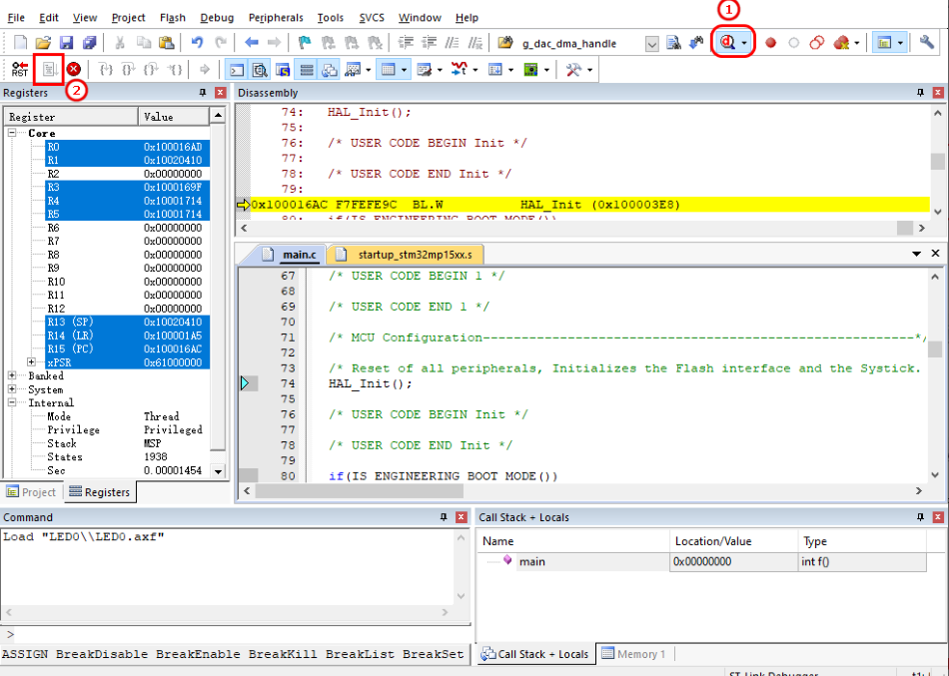Open the debug session dropdown arrow
949x676 pixels.
tap(744, 42)
